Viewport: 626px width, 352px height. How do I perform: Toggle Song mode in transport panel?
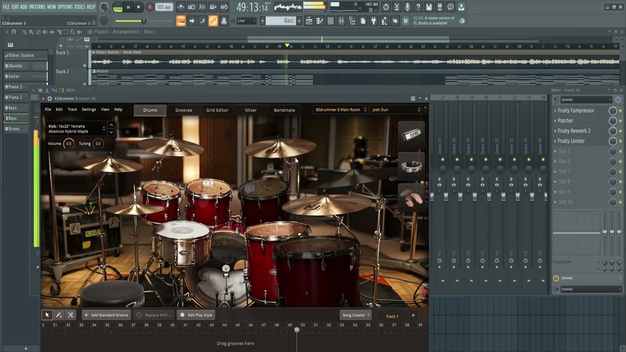point(118,7)
